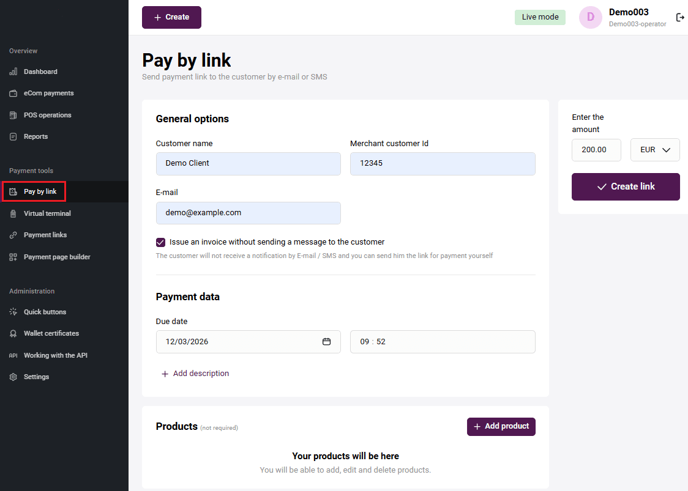Screen dimensions: 688x491
Task: Click the Payment links chain icon
Action: point(13,235)
